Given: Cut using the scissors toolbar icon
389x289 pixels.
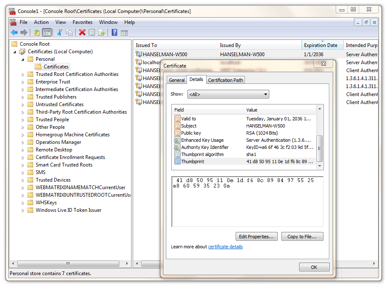Looking at the screenshot, I should [60, 32].
